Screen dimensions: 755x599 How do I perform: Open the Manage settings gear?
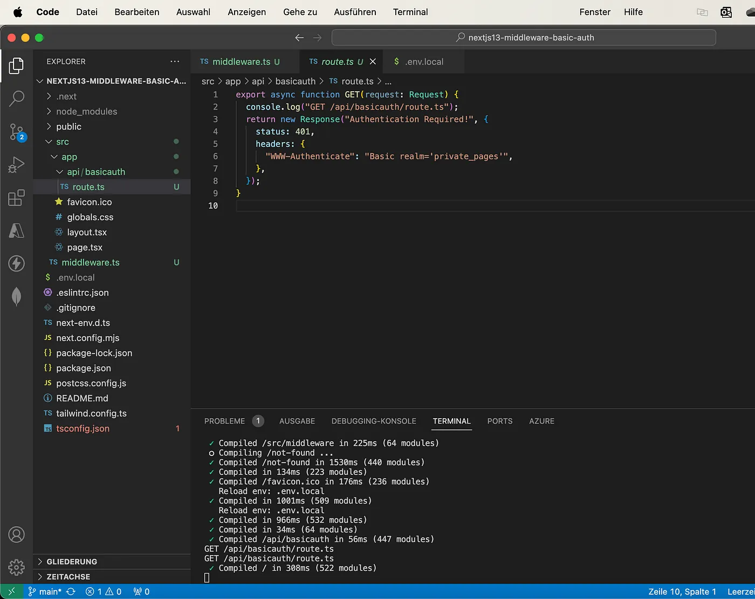pos(16,567)
